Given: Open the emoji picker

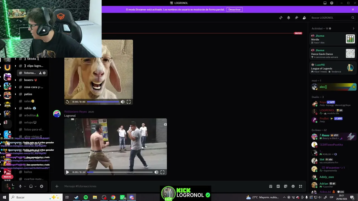Looking at the screenshot, I should tap(293, 186).
